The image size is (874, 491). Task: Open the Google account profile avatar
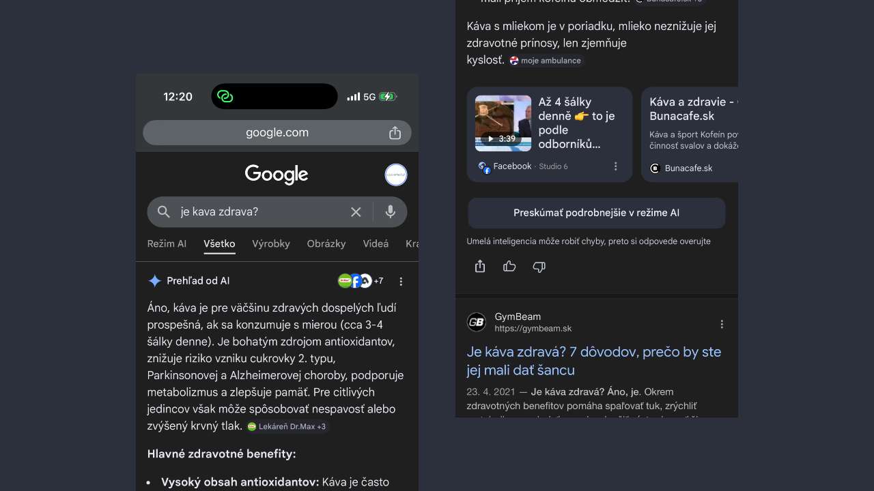(x=396, y=175)
